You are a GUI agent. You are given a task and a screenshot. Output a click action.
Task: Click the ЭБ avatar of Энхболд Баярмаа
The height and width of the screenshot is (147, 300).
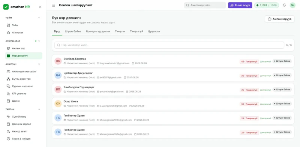[58, 61]
